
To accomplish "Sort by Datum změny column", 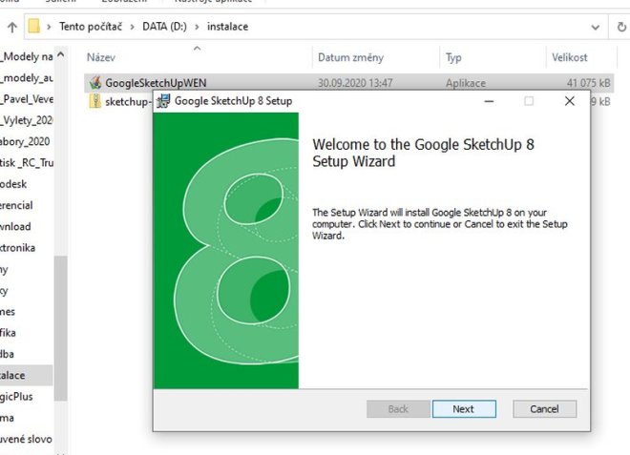I will point(350,57).
